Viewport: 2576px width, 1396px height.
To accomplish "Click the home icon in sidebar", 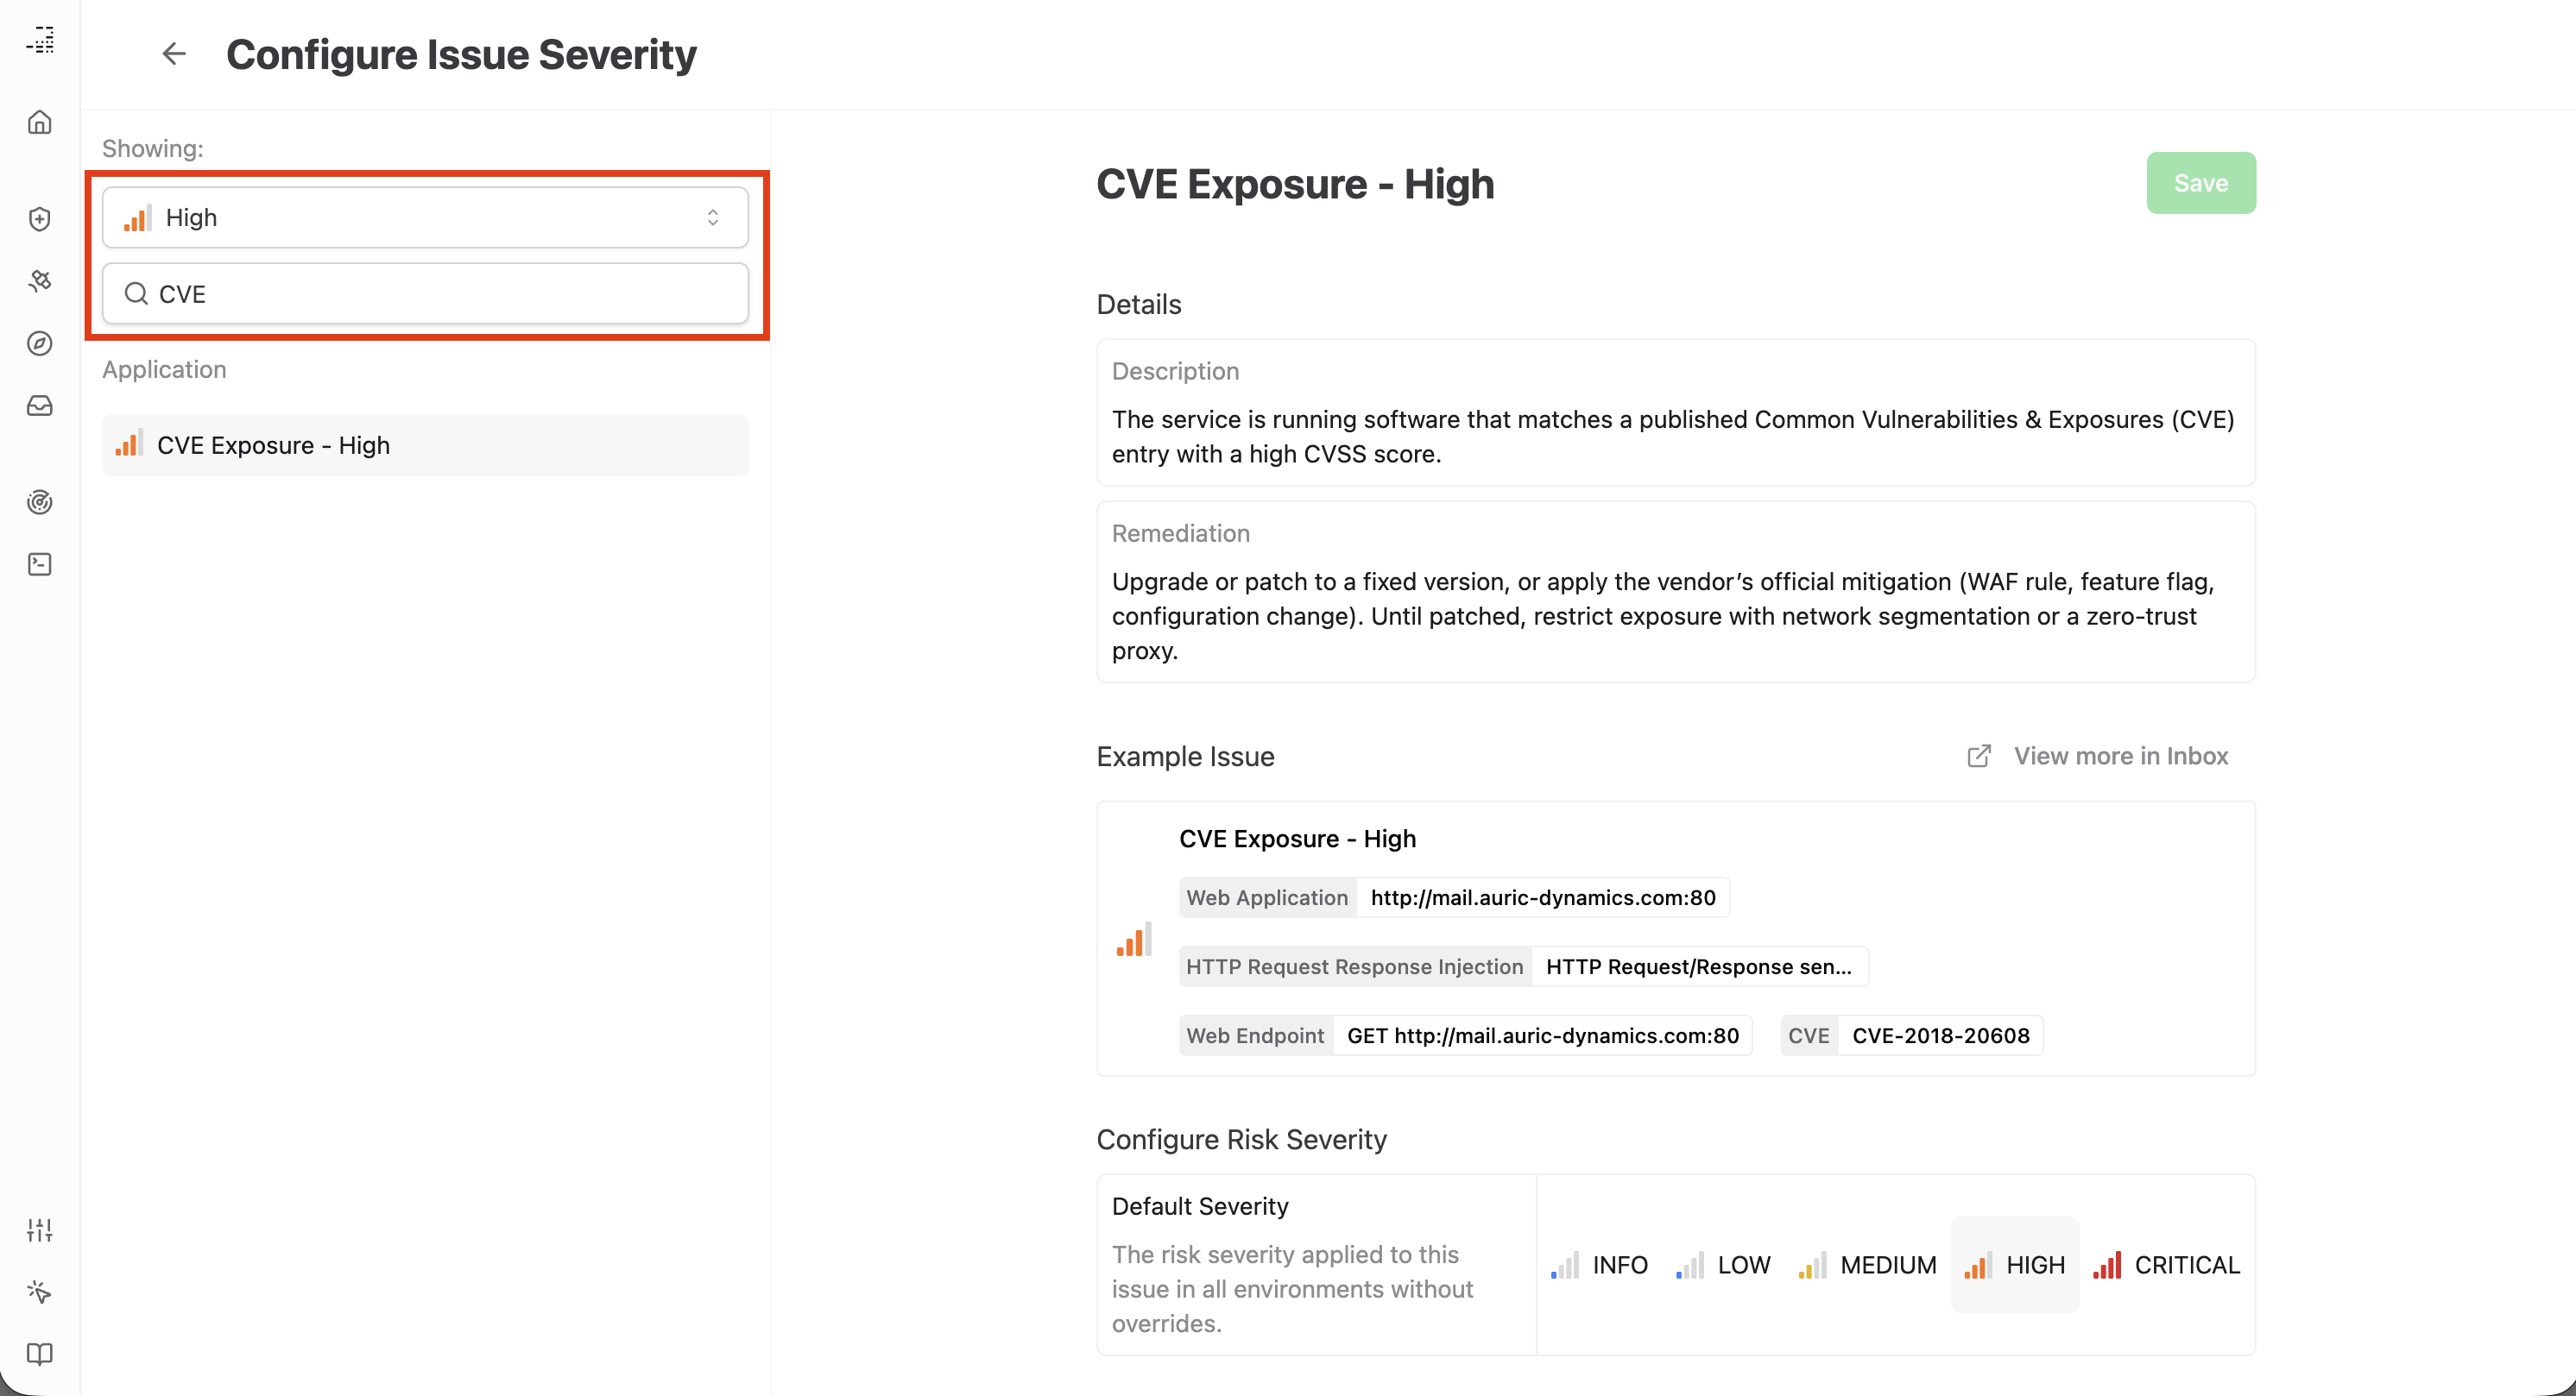I will (40, 123).
